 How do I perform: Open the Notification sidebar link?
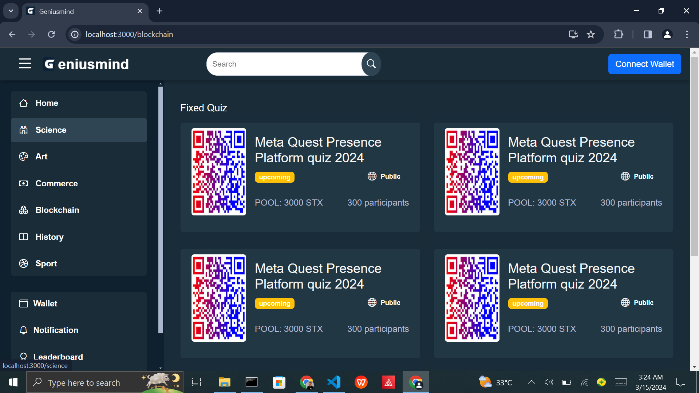point(56,330)
